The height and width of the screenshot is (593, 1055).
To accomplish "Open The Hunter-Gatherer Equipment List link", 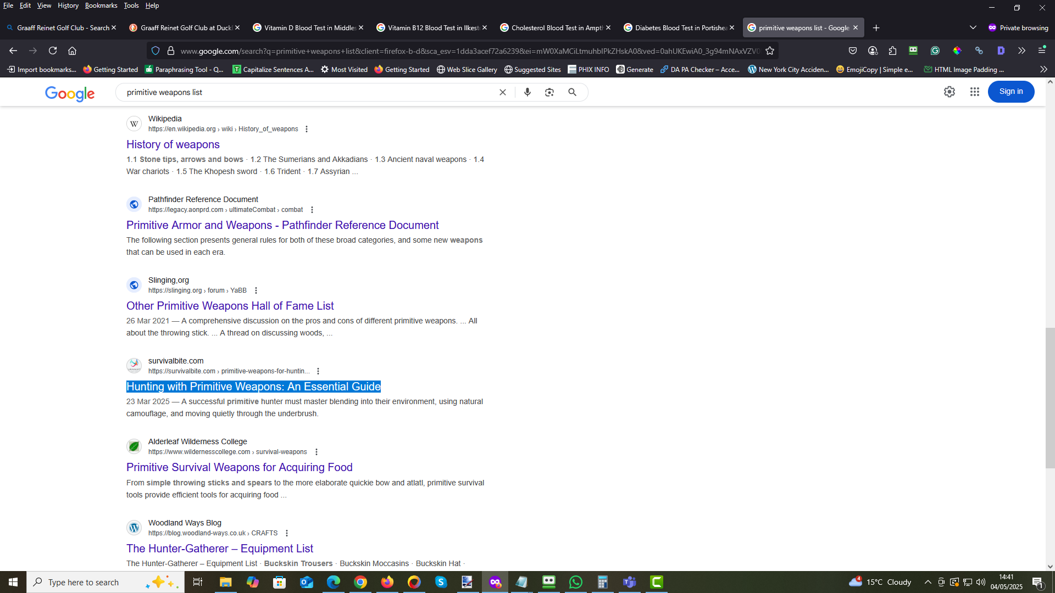I will pos(220,549).
